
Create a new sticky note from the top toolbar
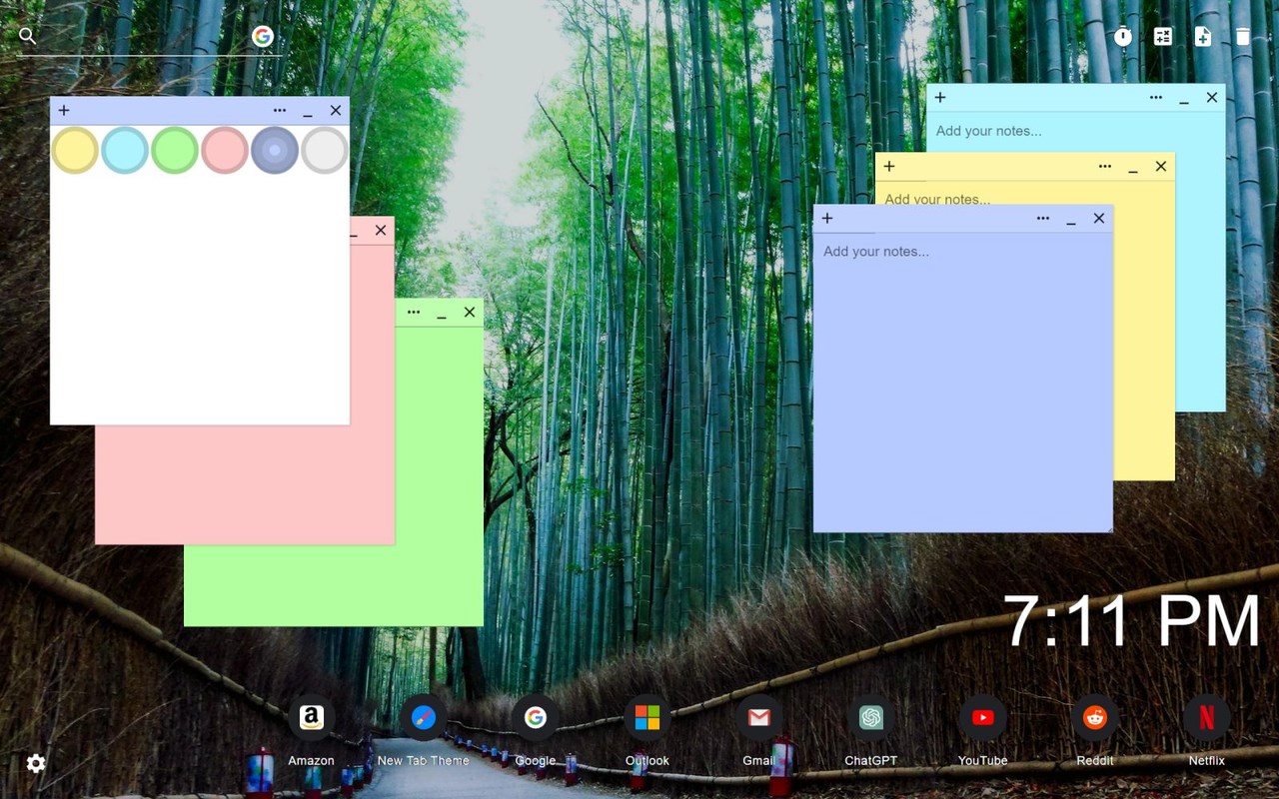[x=1203, y=36]
